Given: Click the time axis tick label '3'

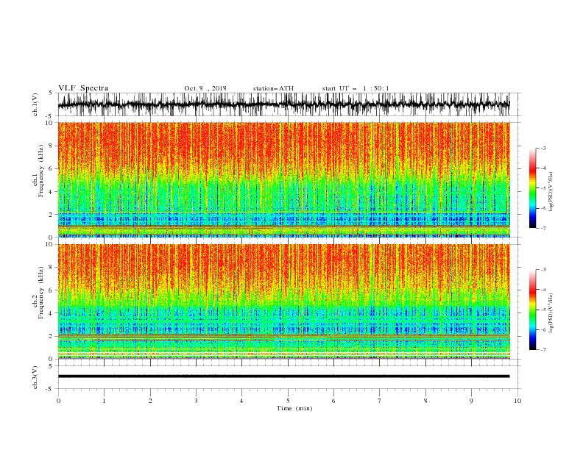Looking at the screenshot, I should click(196, 401).
